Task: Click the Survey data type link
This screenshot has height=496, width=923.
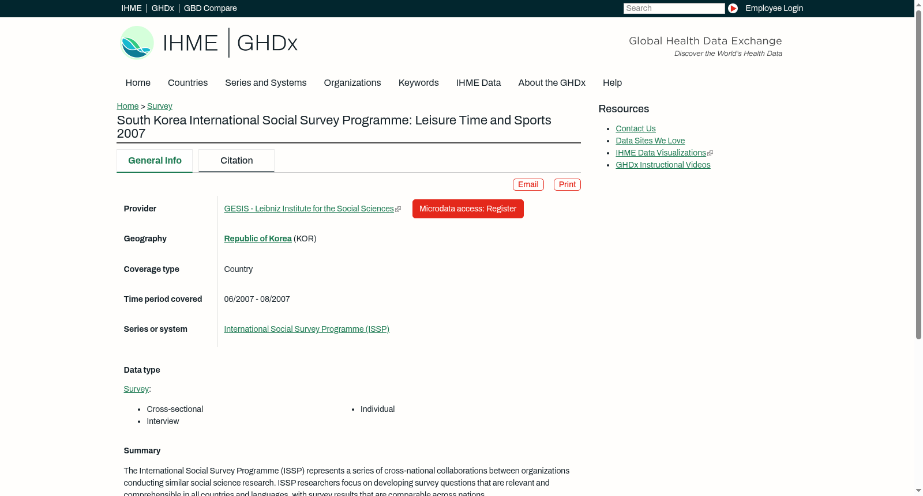Action: pyautogui.click(x=136, y=389)
